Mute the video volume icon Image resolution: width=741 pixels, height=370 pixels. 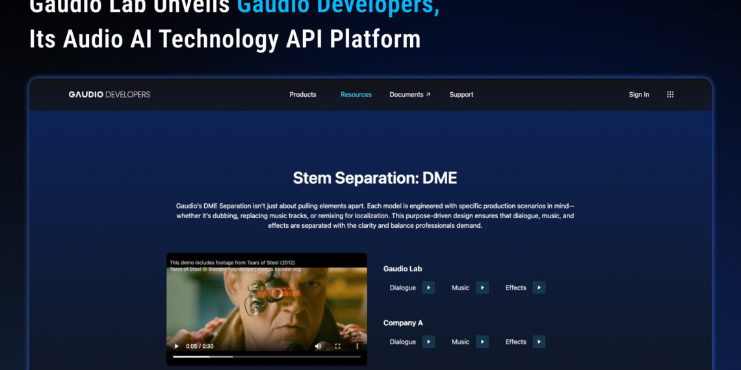tap(318, 346)
